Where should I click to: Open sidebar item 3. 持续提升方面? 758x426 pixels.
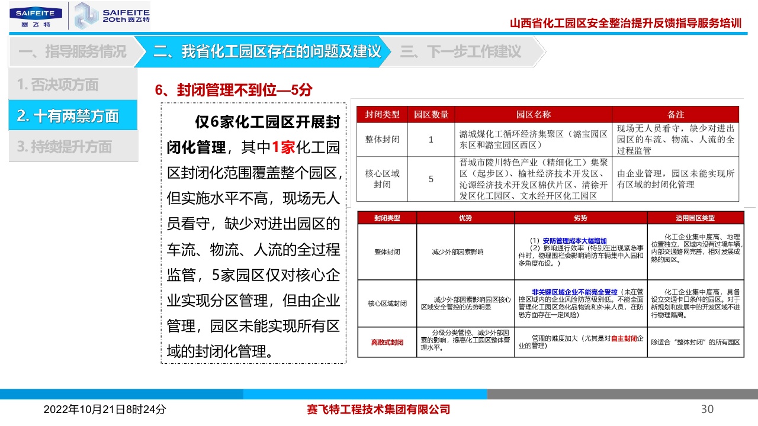point(64,147)
